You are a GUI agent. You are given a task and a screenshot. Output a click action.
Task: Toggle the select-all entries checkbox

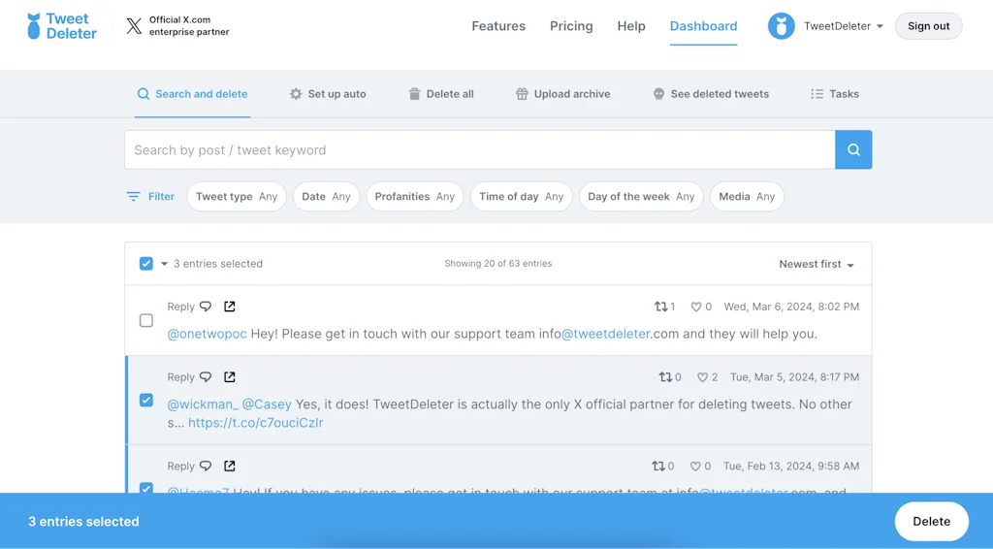(x=146, y=264)
